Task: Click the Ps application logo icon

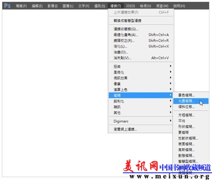Action: (7, 6)
